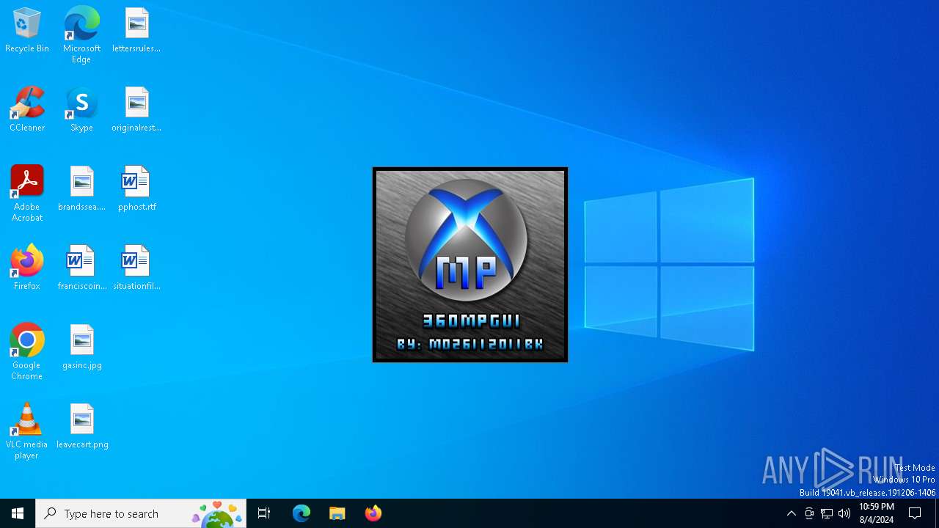
Task: Launch Edge from the taskbar
Action: tap(302, 513)
